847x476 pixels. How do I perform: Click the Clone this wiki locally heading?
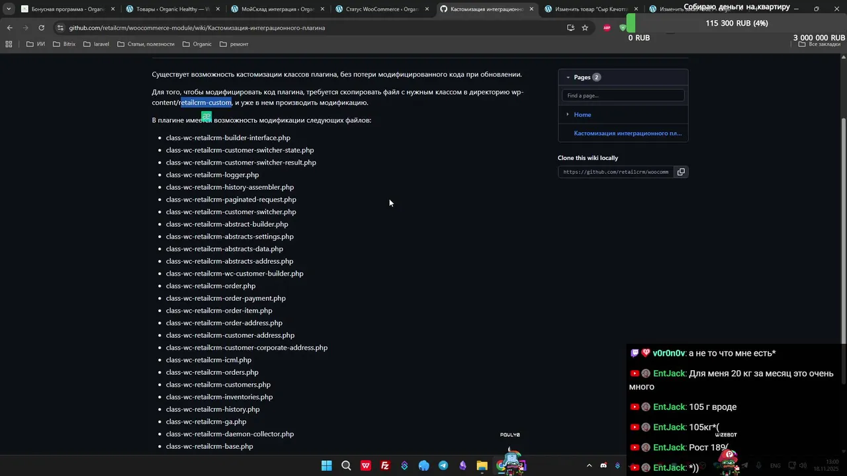[588, 158]
